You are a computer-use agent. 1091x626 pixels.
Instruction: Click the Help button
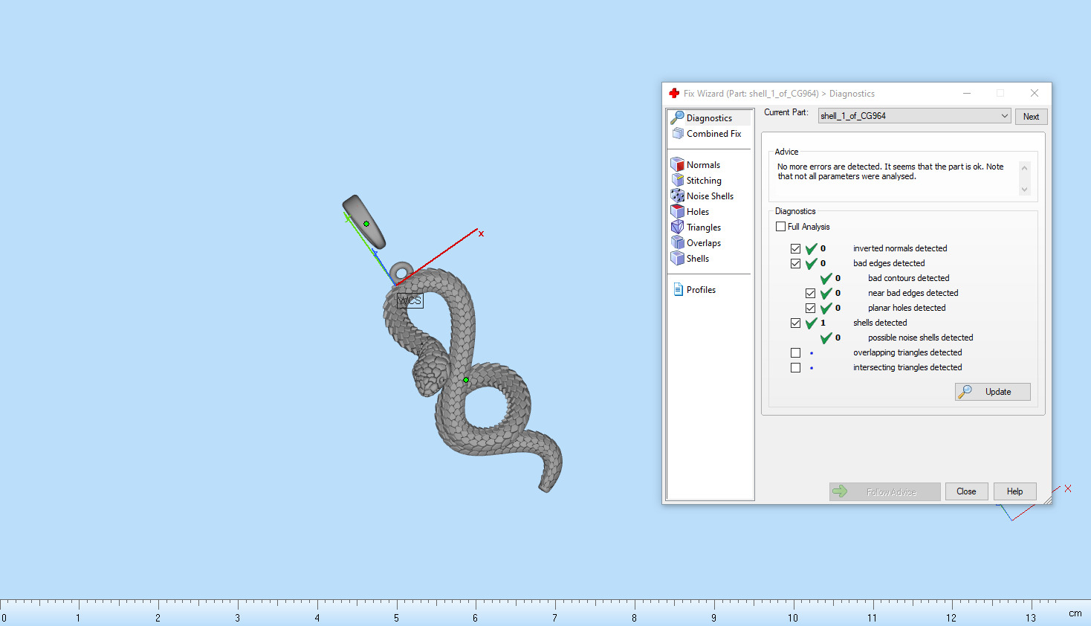pos(1014,491)
